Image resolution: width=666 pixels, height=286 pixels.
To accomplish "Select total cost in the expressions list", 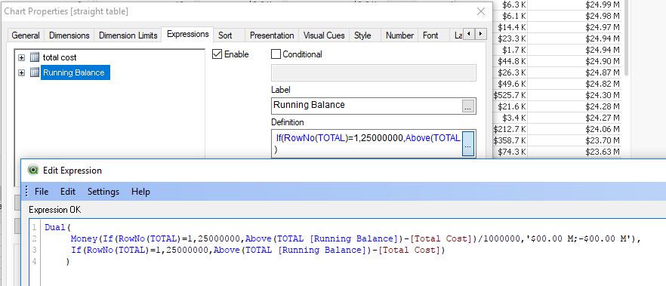I will pyautogui.click(x=60, y=57).
